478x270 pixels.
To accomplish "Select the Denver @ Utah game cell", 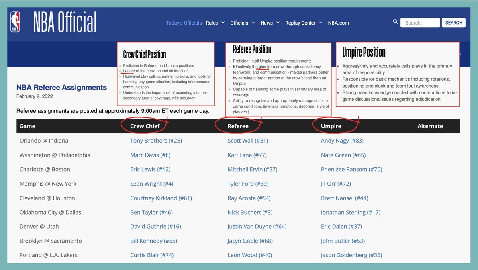I will [39, 226].
